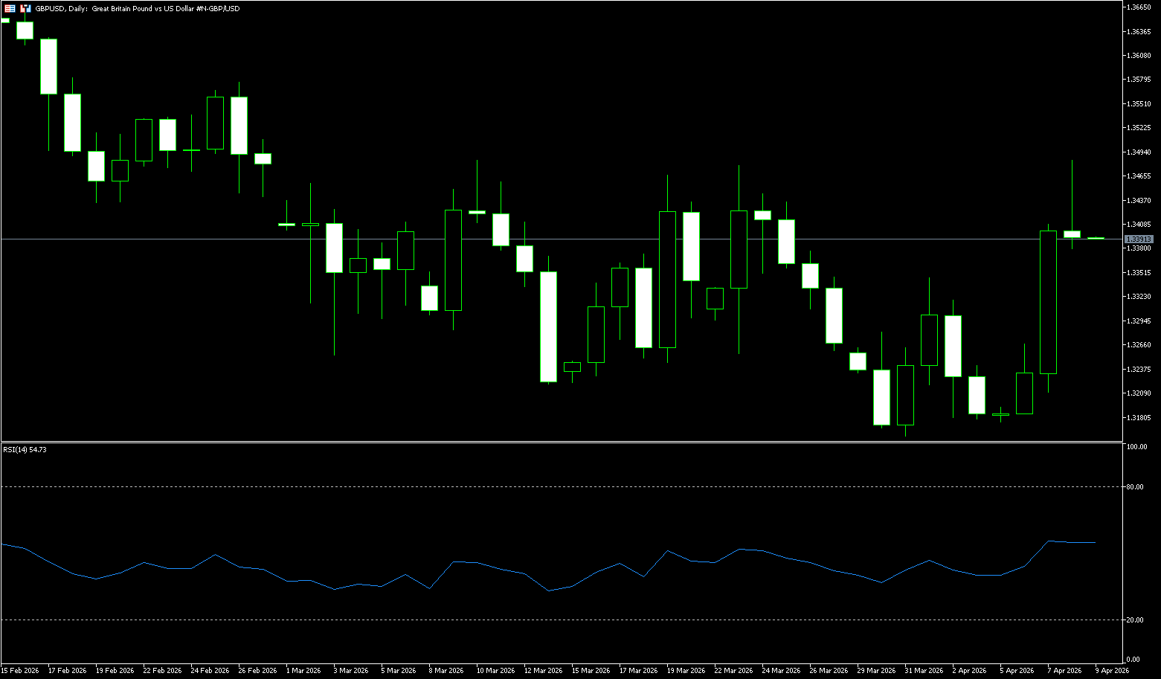Select the long bearish candle on 12 Mar 2026

548,326
